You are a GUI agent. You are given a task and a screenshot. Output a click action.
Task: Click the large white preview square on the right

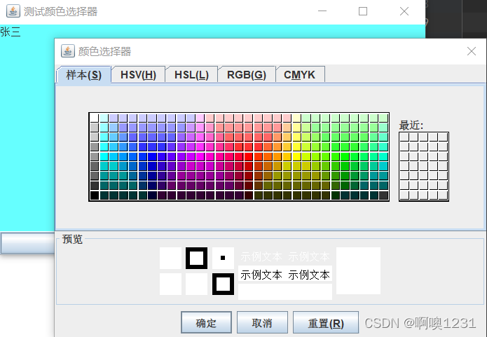coord(358,270)
